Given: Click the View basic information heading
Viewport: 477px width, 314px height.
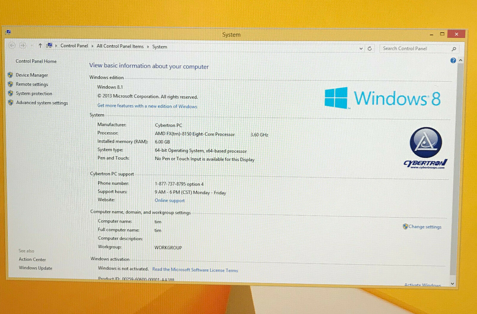Looking at the screenshot, I should click(x=149, y=66).
